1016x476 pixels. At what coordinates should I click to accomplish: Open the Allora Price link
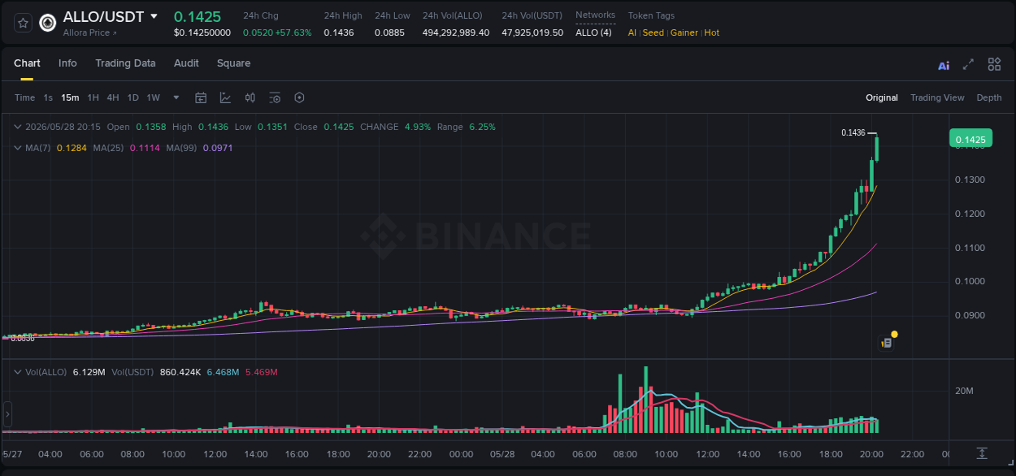click(90, 32)
